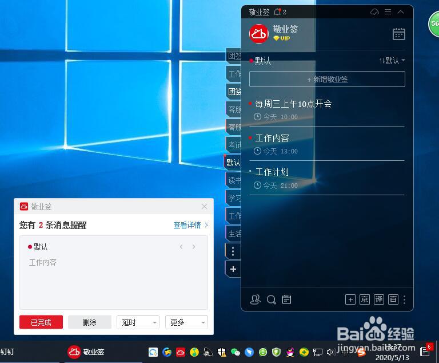Open the schedule notes icon beside search
Viewport: 439px width, 363px height.
coord(286,299)
